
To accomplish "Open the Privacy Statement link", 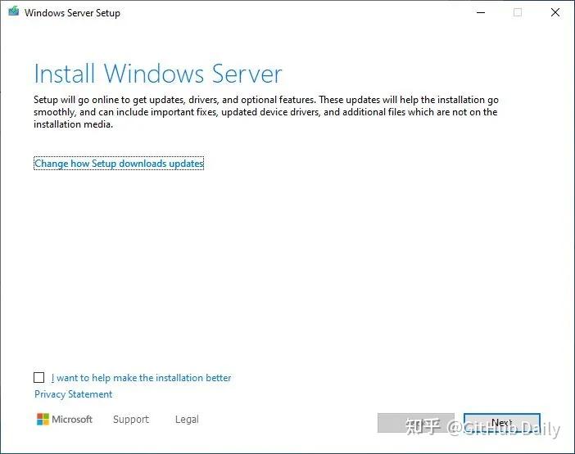I will pyautogui.click(x=73, y=394).
